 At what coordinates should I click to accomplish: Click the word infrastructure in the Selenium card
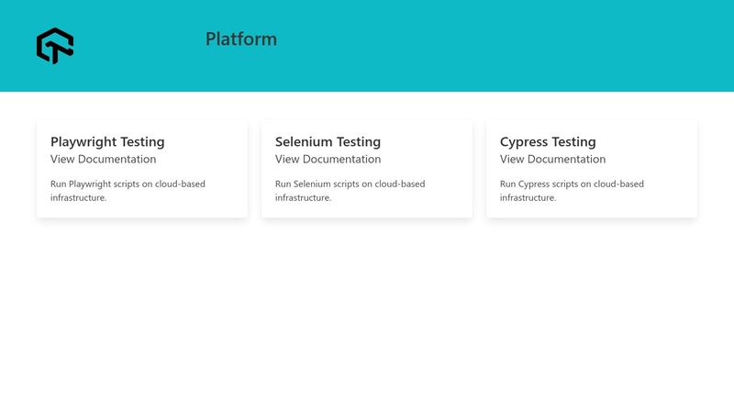(x=303, y=197)
